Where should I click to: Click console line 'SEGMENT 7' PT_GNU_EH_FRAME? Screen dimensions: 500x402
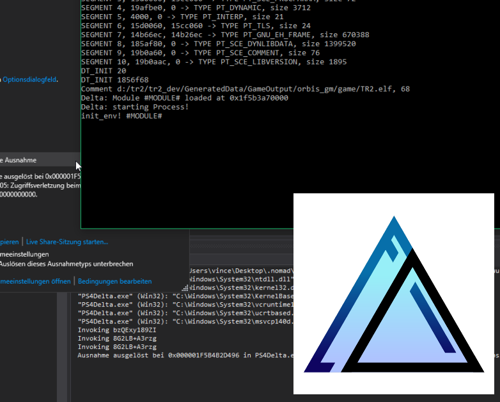coord(225,35)
